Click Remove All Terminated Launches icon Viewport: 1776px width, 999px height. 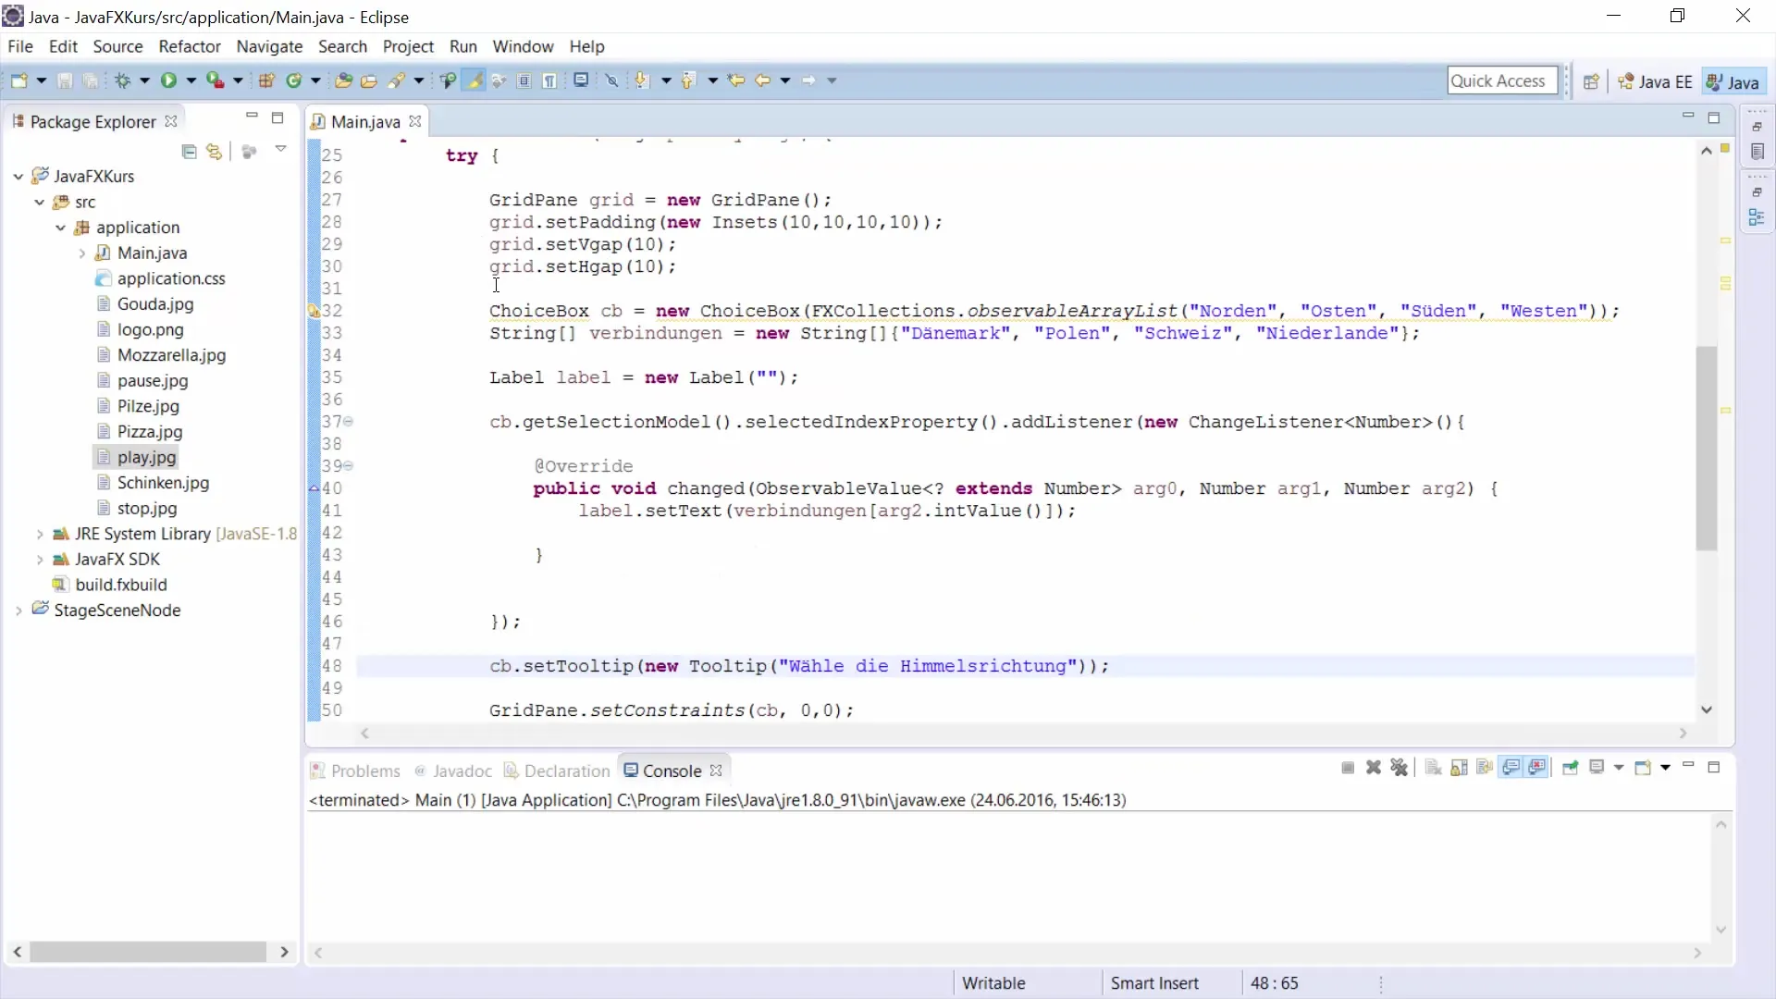[x=1400, y=768]
